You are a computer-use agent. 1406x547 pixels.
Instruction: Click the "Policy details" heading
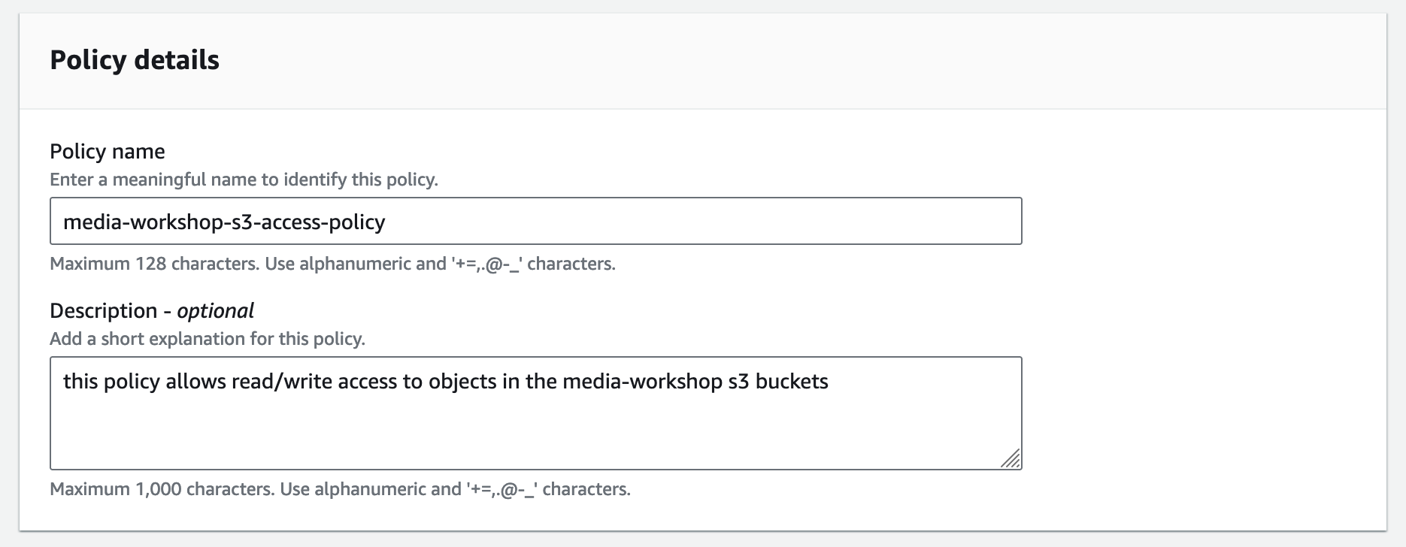[135, 60]
